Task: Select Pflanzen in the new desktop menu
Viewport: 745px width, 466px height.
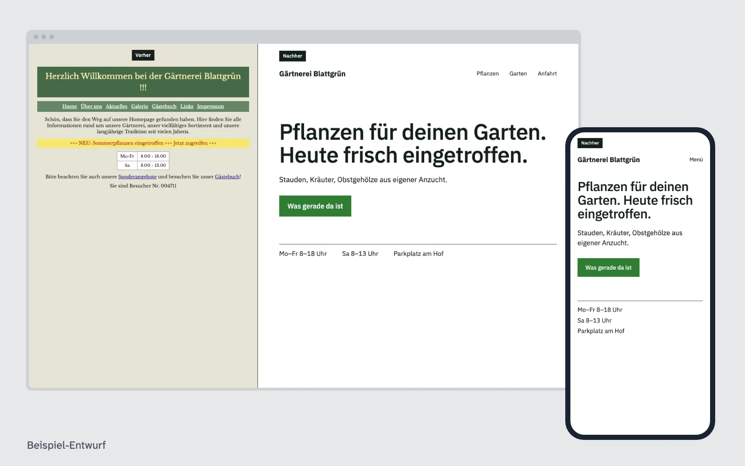Action: [x=488, y=74]
